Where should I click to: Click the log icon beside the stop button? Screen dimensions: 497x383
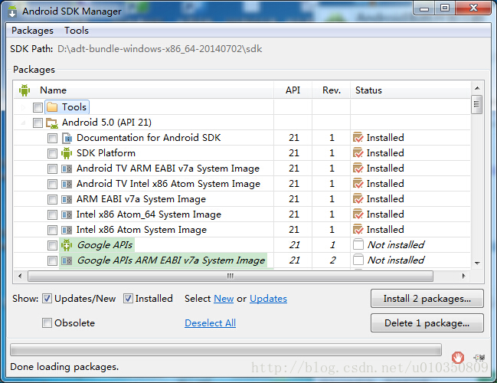tap(479, 358)
